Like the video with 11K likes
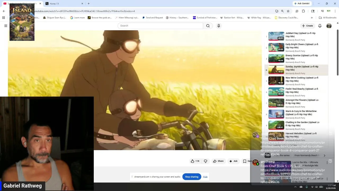The height and width of the screenshot is (191, 339). 195,161
